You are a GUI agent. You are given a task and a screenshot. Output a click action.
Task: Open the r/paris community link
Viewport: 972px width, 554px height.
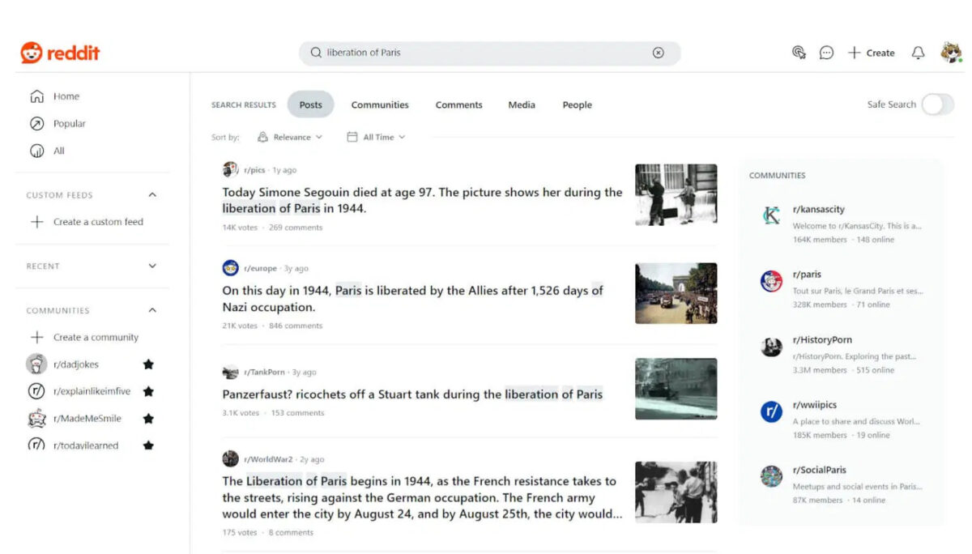(807, 274)
